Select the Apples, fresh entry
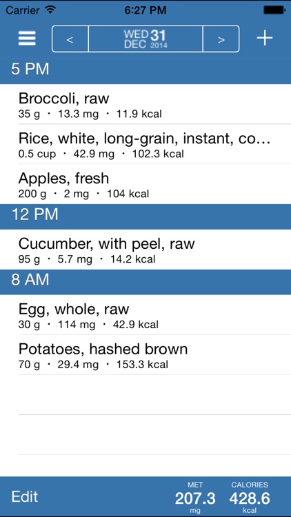The image size is (291, 517). (145, 184)
